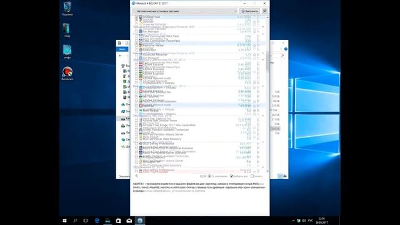
Task: Click the HashTab program icon
Action: click(141, 106)
